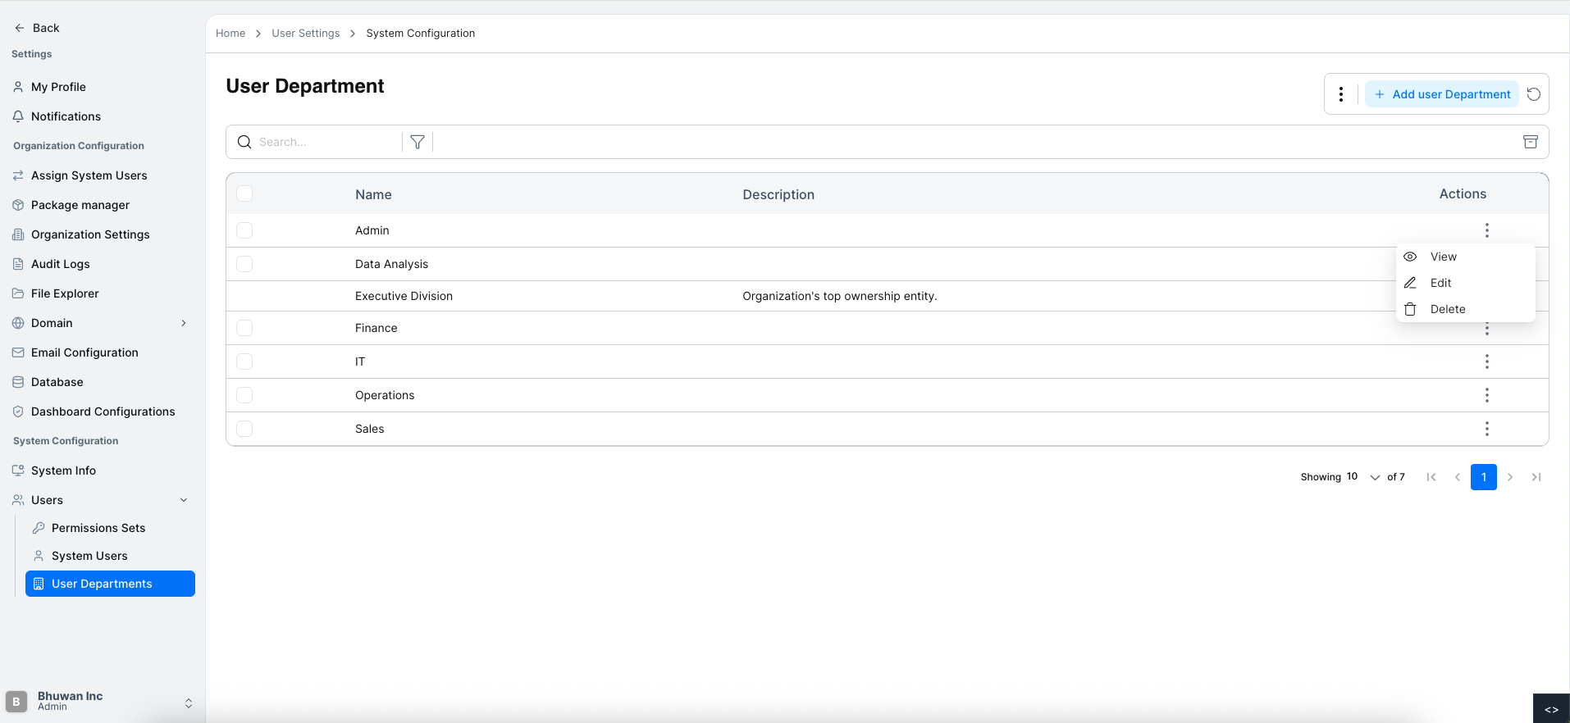Tick the checkbox for Finance department
The height and width of the screenshot is (723, 1570).
click(x=244, y=328)
